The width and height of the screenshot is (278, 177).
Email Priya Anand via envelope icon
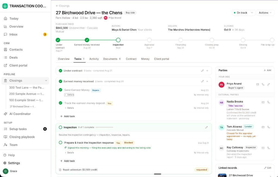[x=257, y=85]
